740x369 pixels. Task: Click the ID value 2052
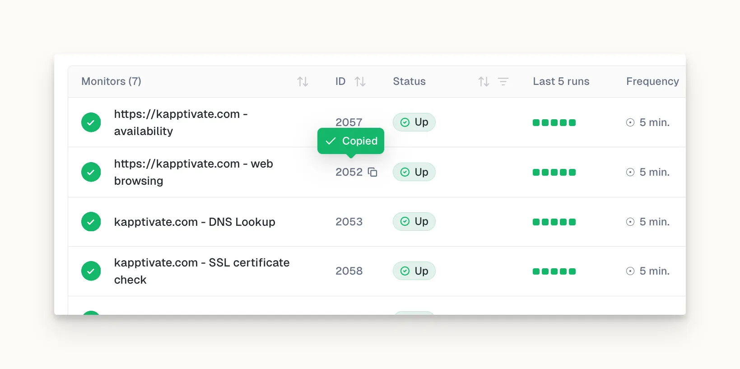(x=349, y=172)
